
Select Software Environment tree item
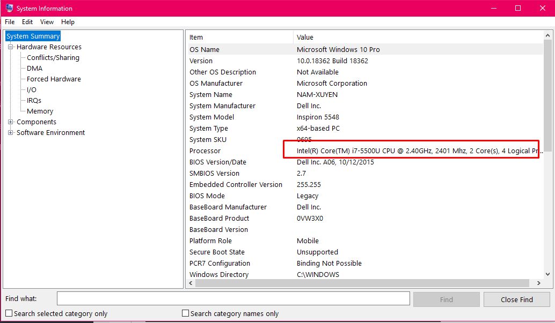(50, 132)
